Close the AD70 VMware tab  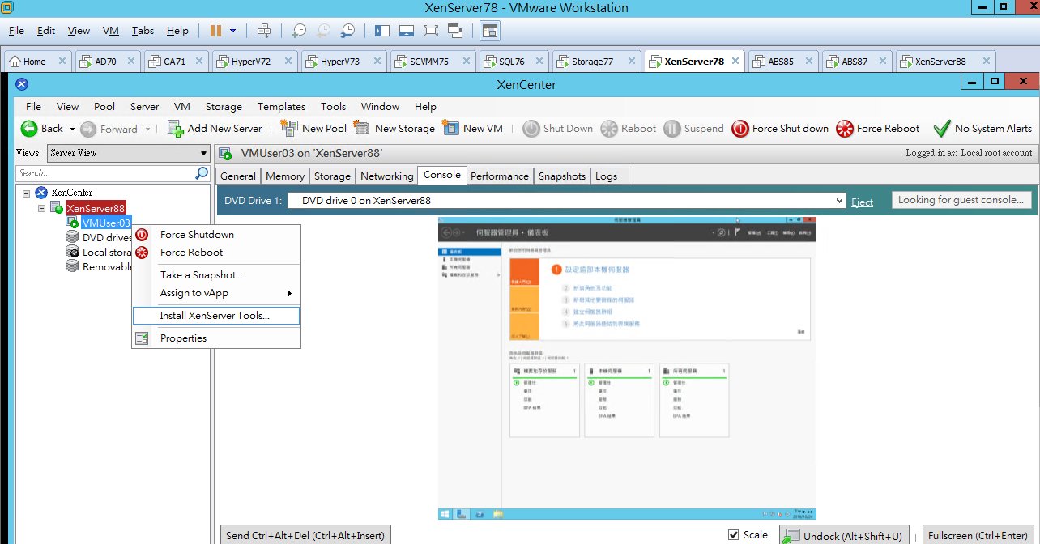130,61
